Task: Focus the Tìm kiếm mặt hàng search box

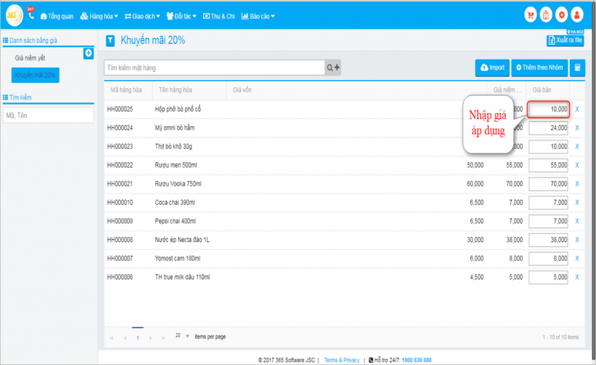Action: [214, 68]
